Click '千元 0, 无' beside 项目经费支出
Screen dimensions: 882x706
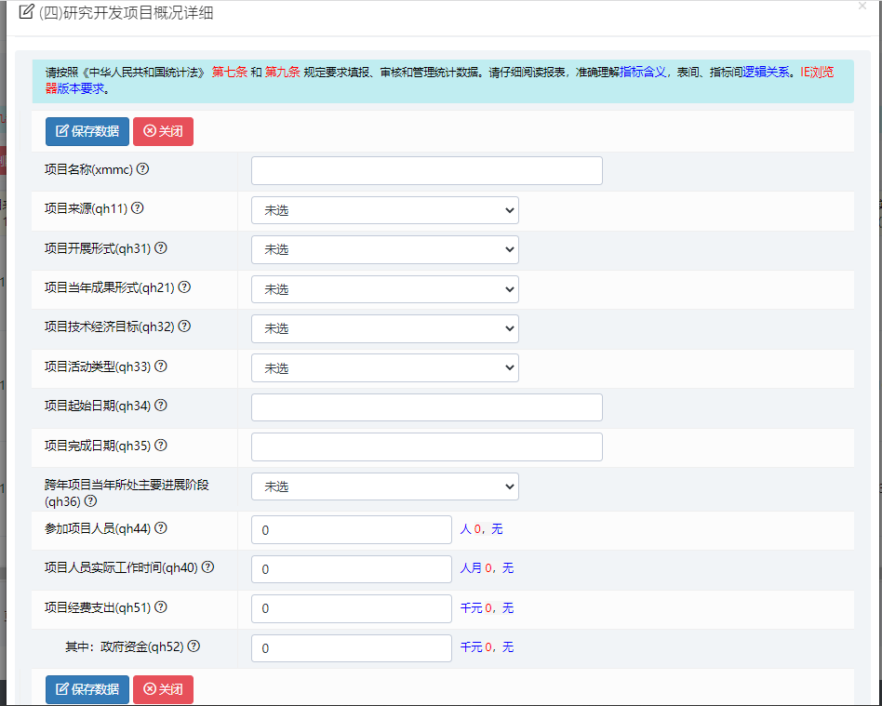488,607
